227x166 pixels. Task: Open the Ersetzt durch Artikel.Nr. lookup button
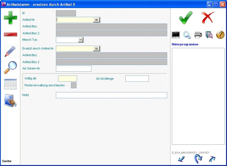pos(96,49)
